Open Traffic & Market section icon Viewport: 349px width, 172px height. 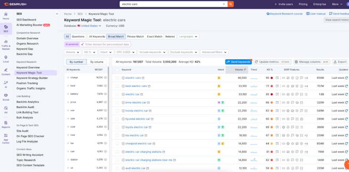6,41
